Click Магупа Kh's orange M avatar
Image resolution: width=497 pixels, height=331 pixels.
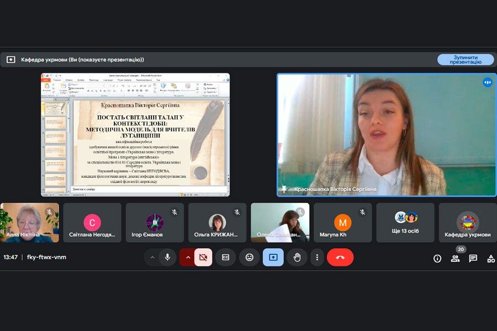(x=342, y=223)
